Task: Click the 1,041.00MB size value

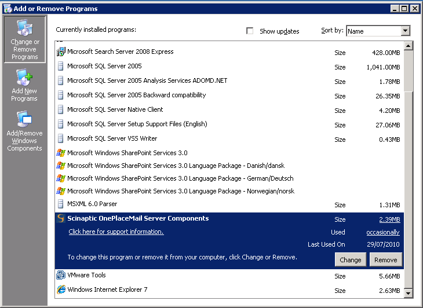Action: pos(383,67)
